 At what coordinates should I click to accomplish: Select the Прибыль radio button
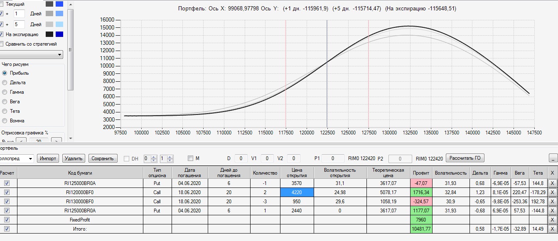click(x=5, y=73)
